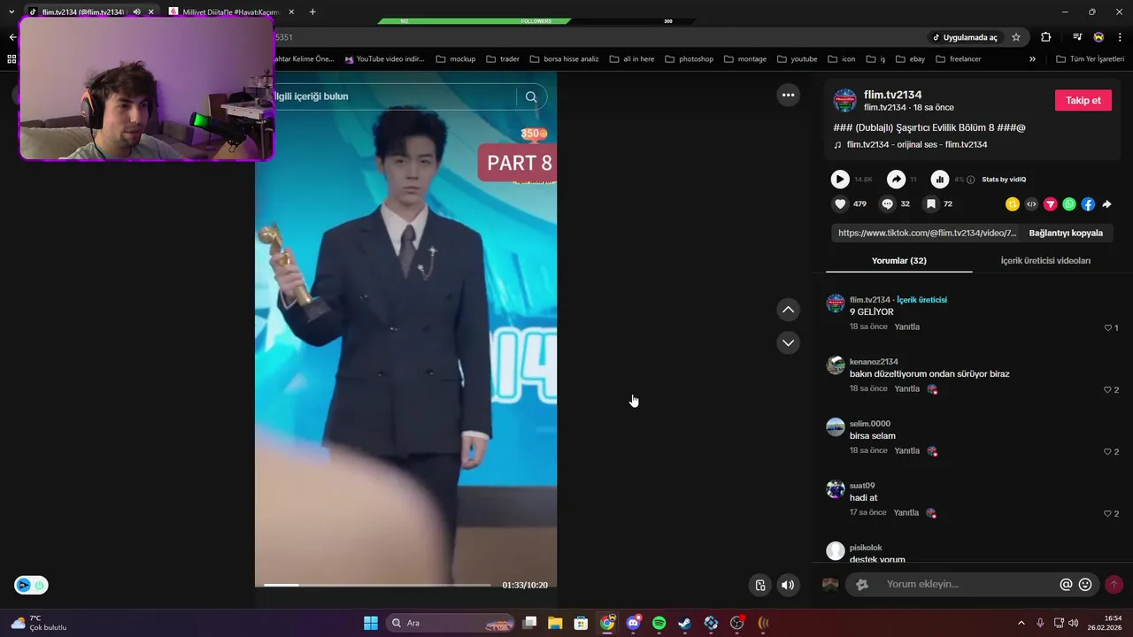The height and width of the screenshot is (637, 1133).
Task: Open the three-dot more options menu
Action: [x=788, y=95]
